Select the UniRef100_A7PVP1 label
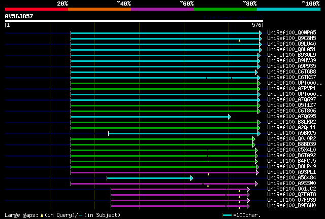This screenshot has width=325, height=219. point(291,88)
